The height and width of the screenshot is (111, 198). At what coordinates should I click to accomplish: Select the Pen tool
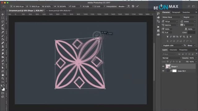3,61
